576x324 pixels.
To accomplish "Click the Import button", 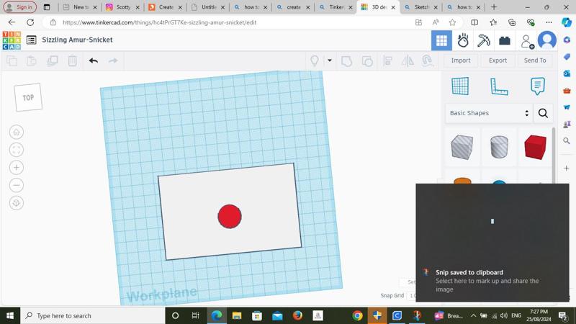I will click(461, 60).
